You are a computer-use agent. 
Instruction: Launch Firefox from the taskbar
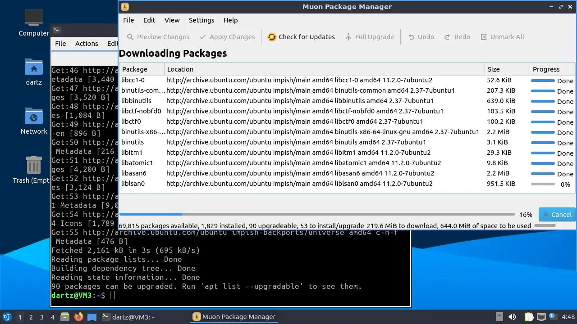pyautogui.click(x=79, y=317)
